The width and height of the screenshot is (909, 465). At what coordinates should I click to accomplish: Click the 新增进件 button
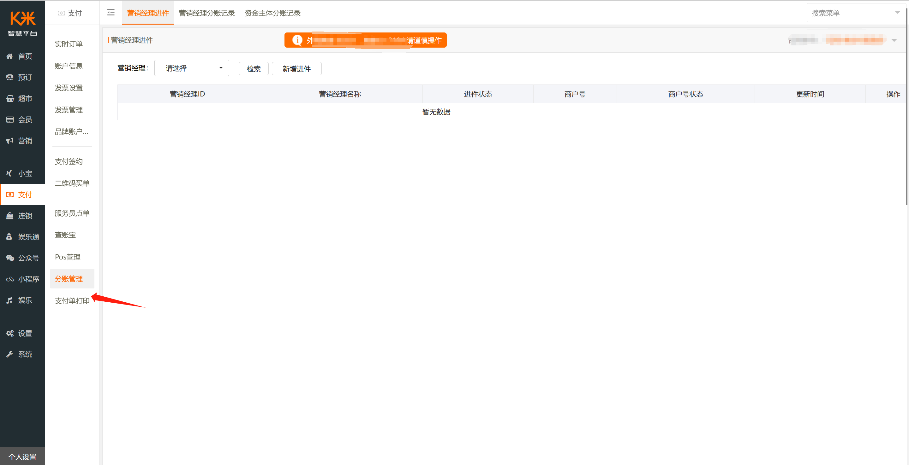[296, 69]
